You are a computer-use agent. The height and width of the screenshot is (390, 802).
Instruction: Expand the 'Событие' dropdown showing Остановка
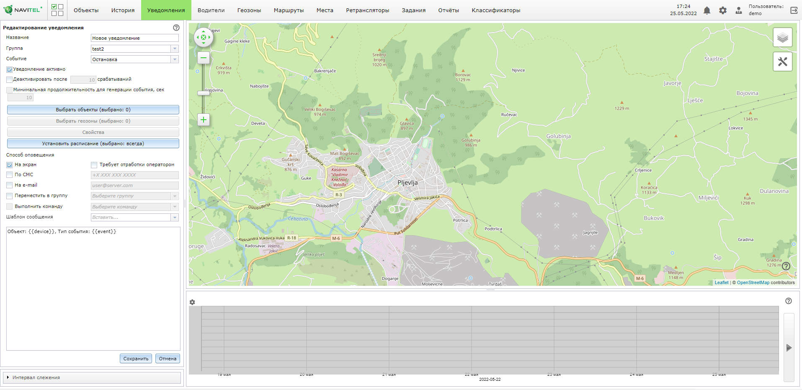pos(175,59)
